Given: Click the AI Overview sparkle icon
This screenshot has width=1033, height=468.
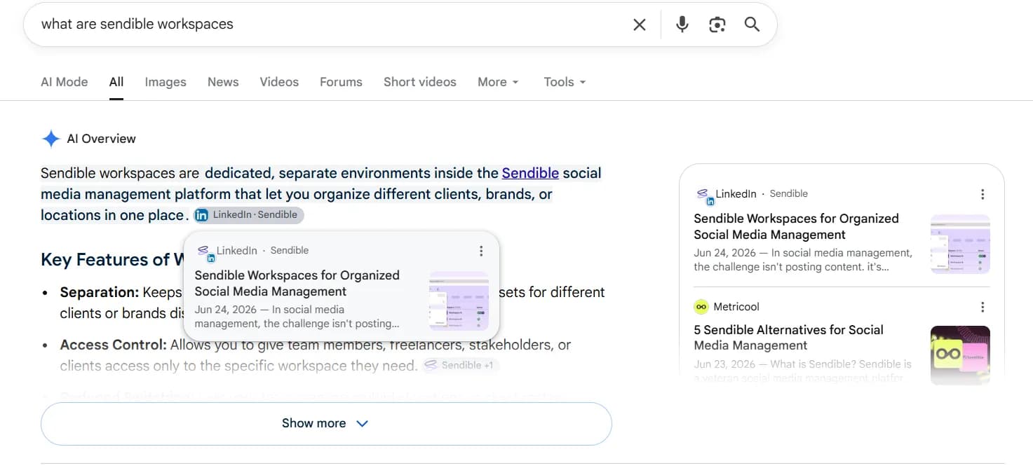Looking at the screenshot, I should 51,139.
